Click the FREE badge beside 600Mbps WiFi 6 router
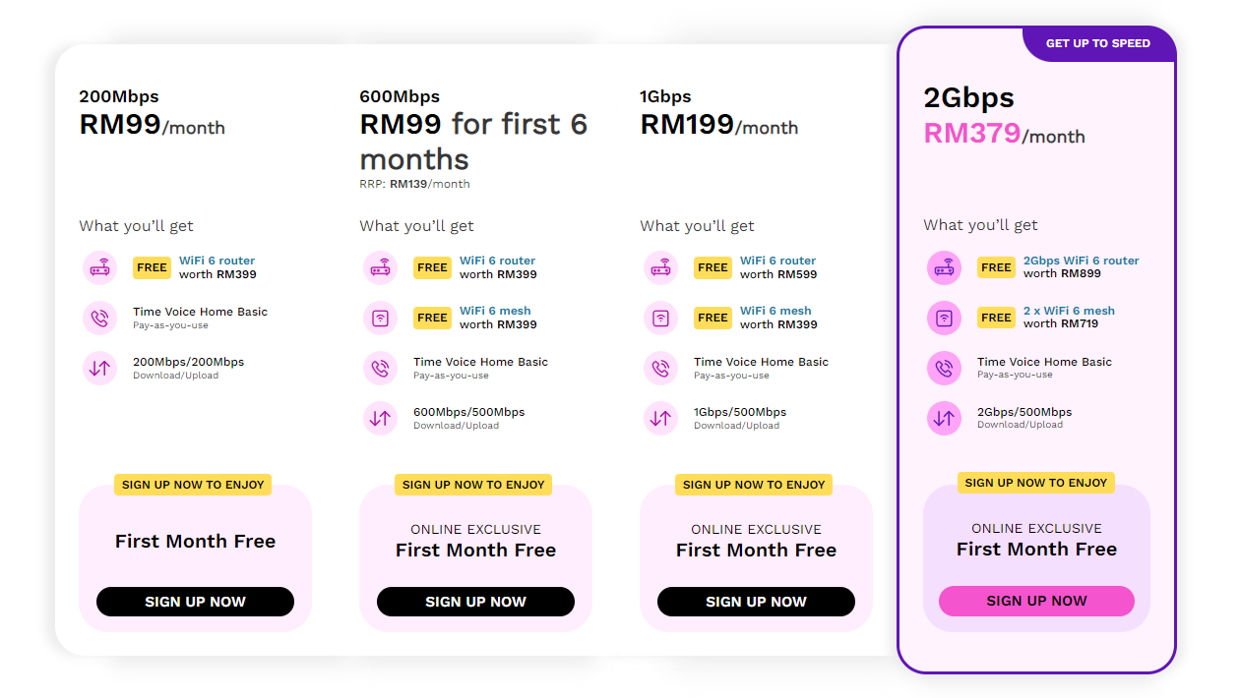1240x698 pixels. (432, 267)
